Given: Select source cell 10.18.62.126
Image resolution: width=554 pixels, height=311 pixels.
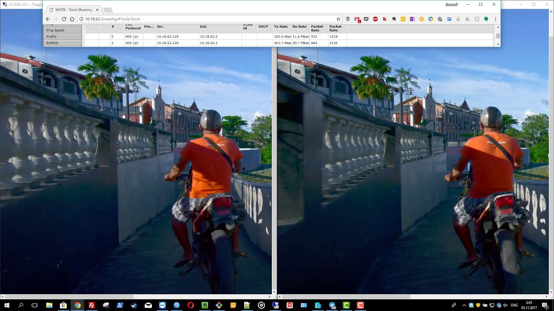Looking at the screenshot, I should (177, 43).
